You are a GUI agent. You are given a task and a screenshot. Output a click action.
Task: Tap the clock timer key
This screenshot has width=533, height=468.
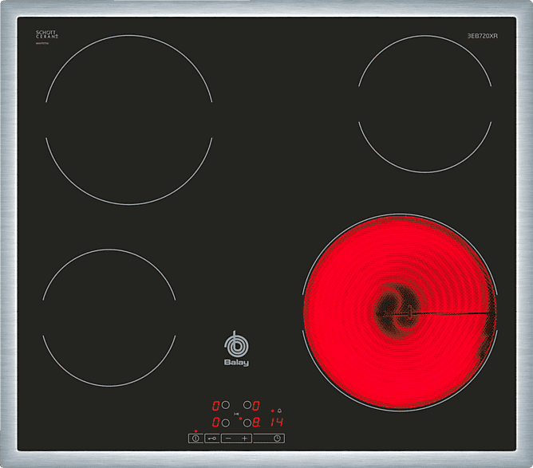coord(277,439)
